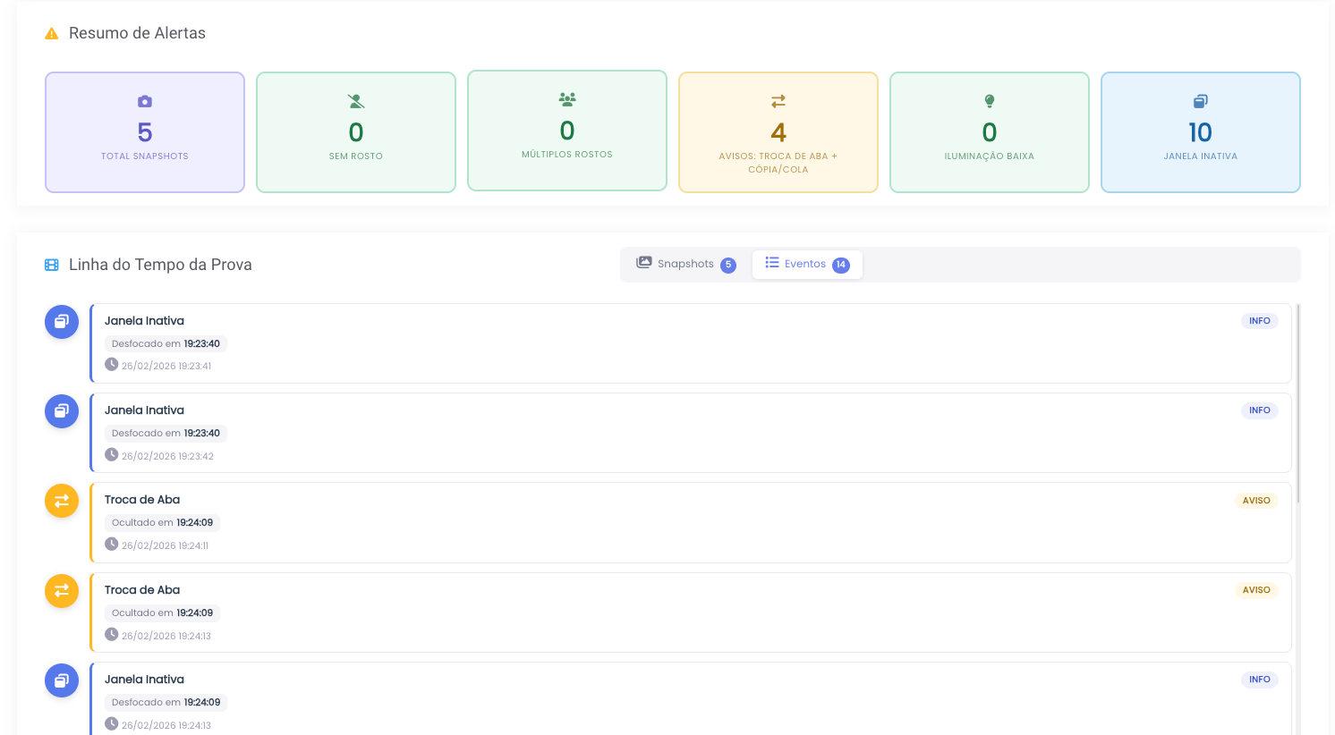Click INFO badge on event logged 19:23:41

click(1260, 321)
